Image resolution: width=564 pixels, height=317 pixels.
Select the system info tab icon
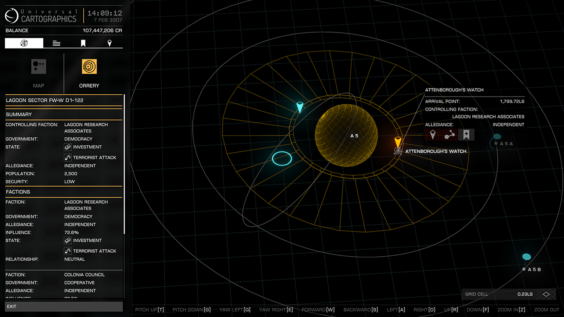pyautogui.click(x=24, y=43)
